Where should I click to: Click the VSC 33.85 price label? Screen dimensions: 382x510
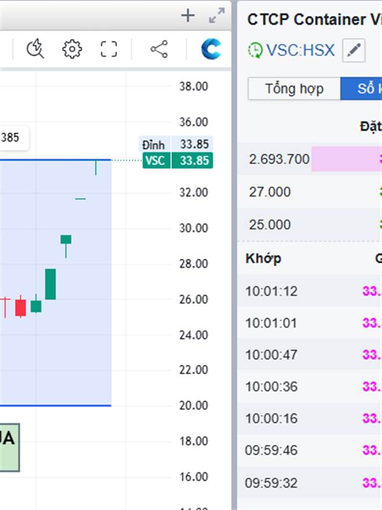pyautogui.click(x=178, y=161)
